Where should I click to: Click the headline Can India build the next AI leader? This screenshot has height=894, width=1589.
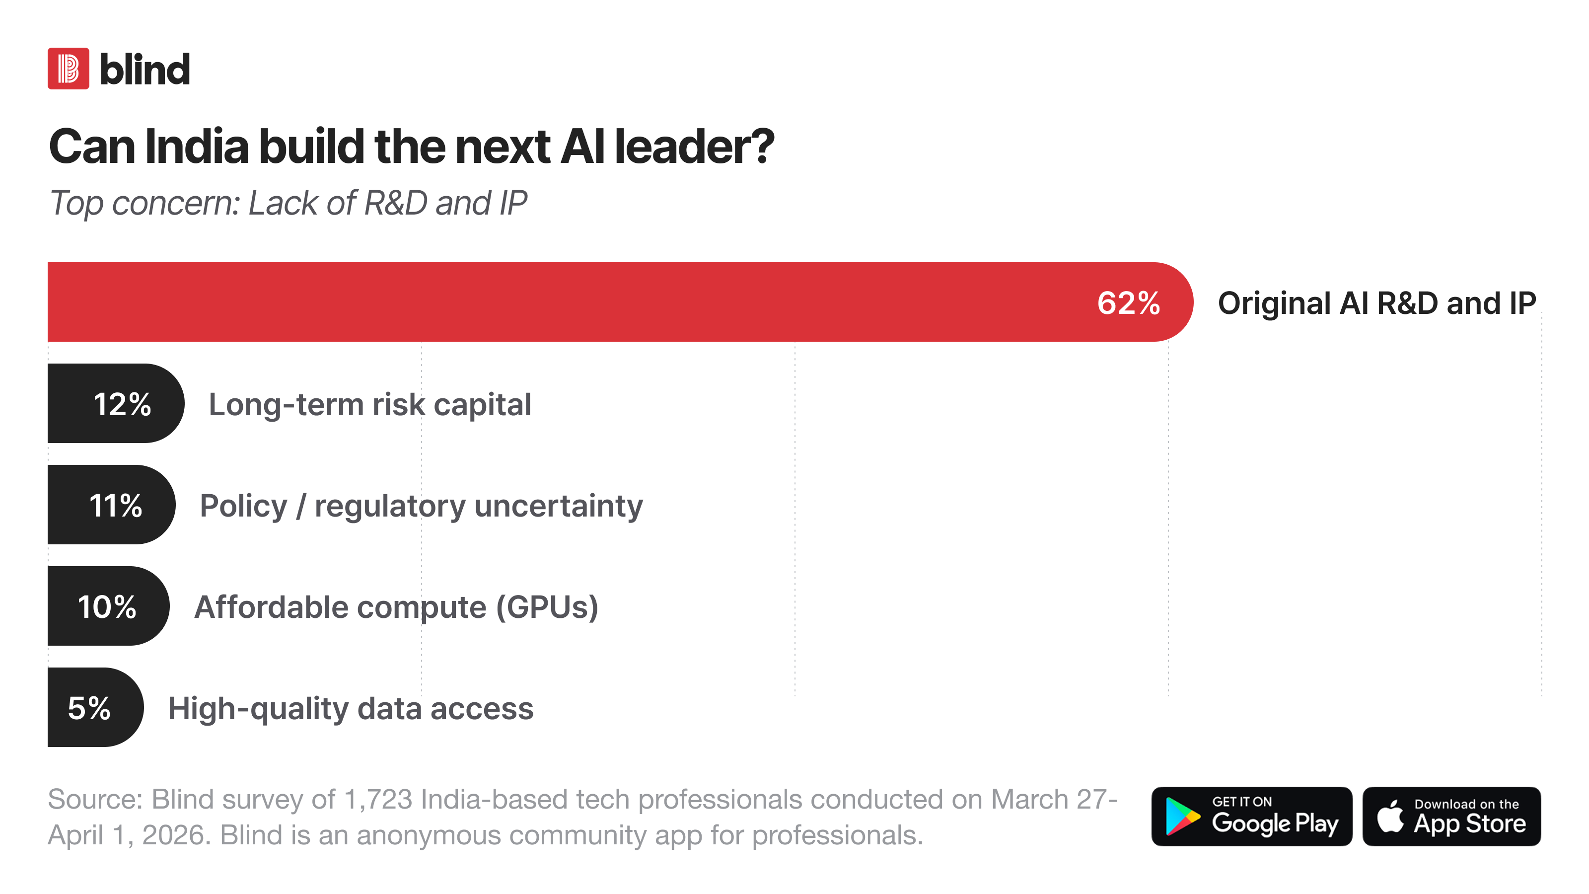coord(412,147)
